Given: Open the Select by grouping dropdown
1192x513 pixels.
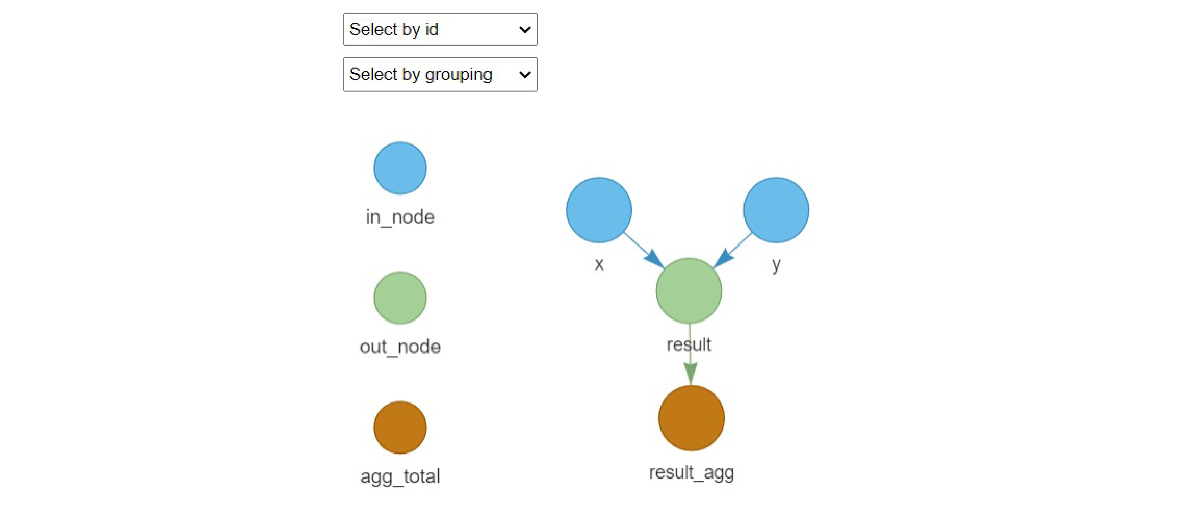Looking at the screenshot, I should coord(439,75).
